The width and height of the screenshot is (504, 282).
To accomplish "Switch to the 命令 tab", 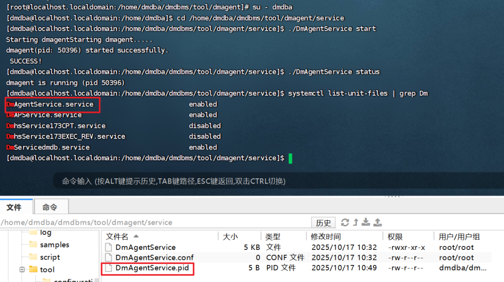I will (51, 207).
